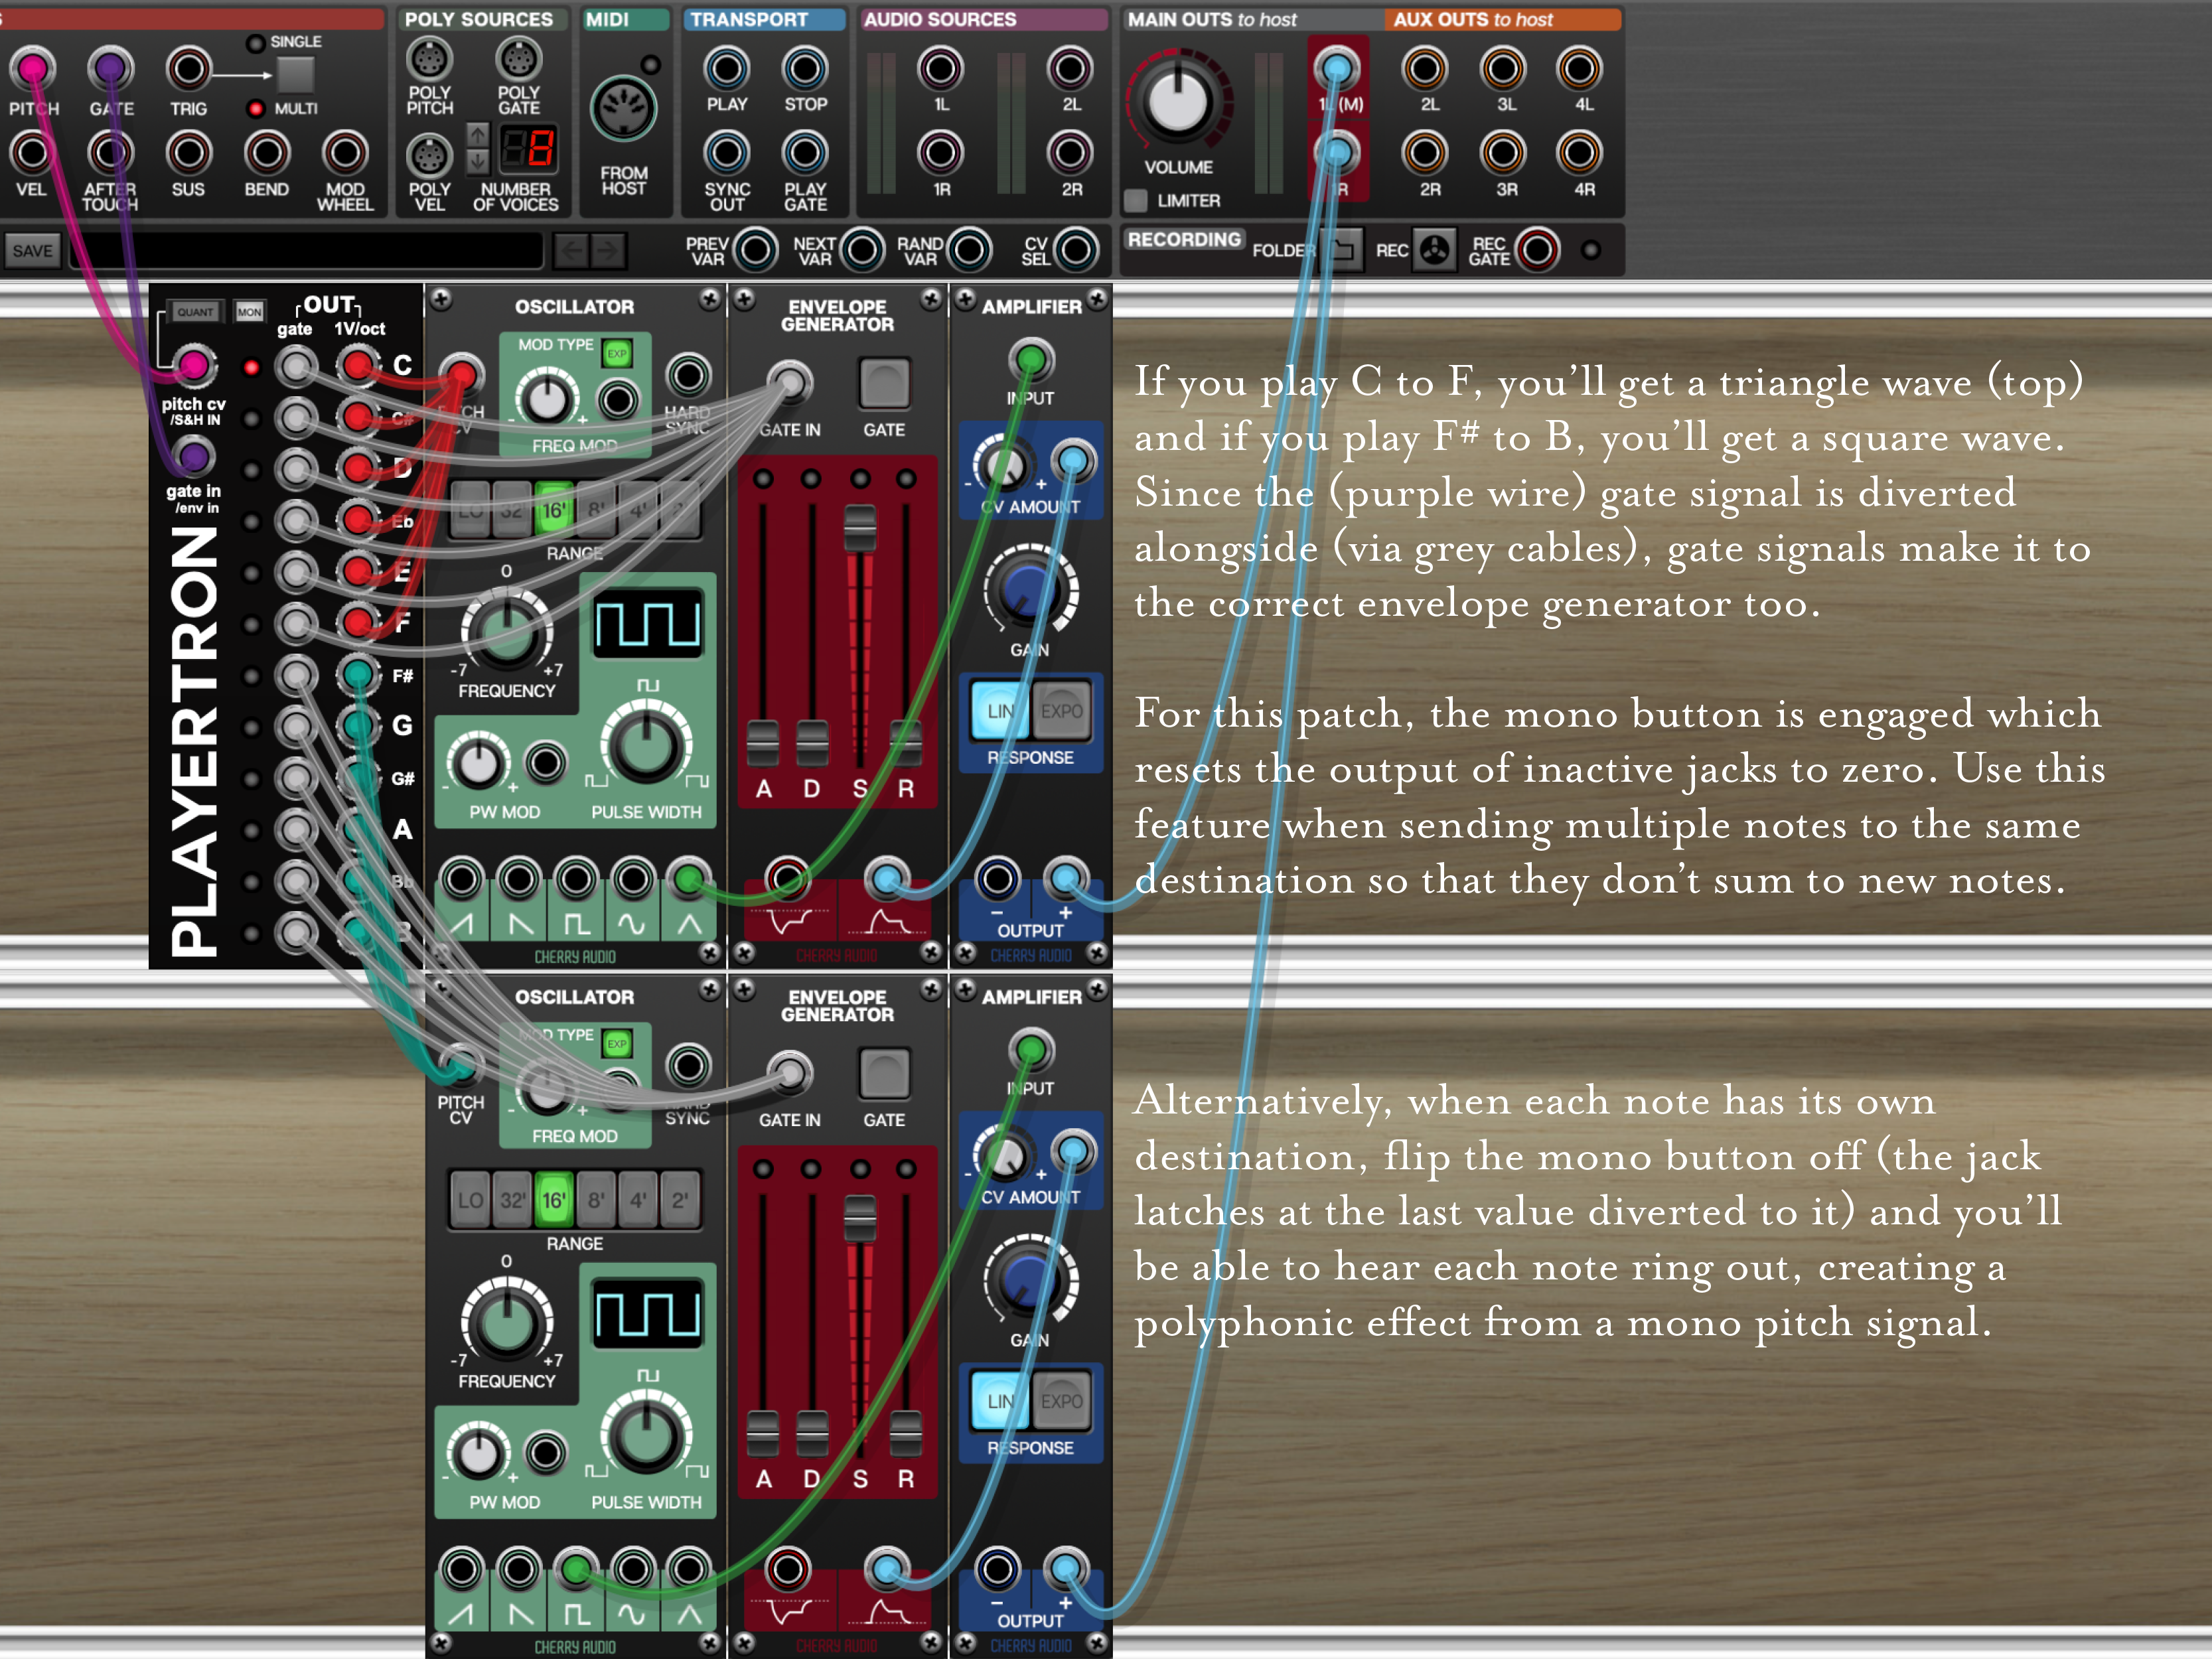2212x1659 pixels.
Task: Click the MIDI FROM HOST DIN connector
Action: click(623, 110)
